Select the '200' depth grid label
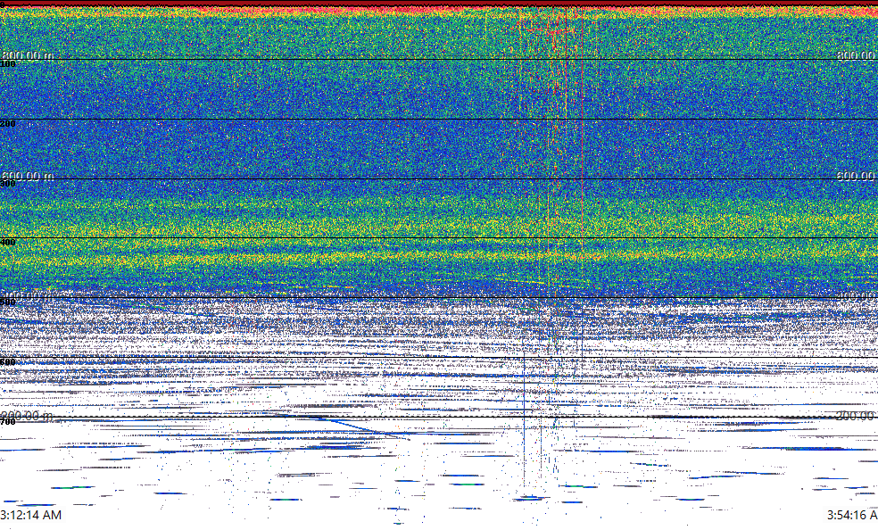Viewport: 878px width, 530px height. (x=8, y=124)
